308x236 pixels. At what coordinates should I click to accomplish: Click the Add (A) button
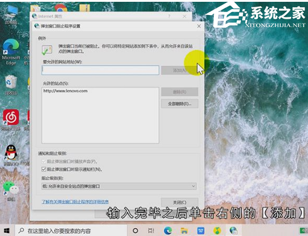[179, 70]
